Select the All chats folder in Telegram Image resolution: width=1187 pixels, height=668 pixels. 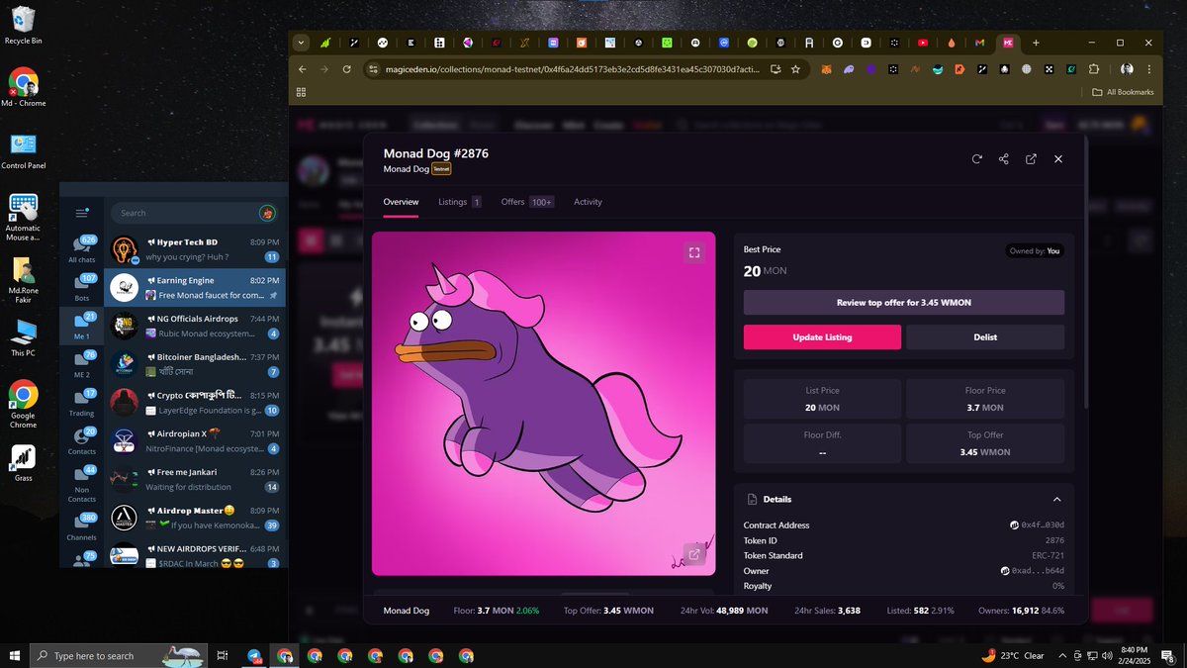[x=82, y=249]
